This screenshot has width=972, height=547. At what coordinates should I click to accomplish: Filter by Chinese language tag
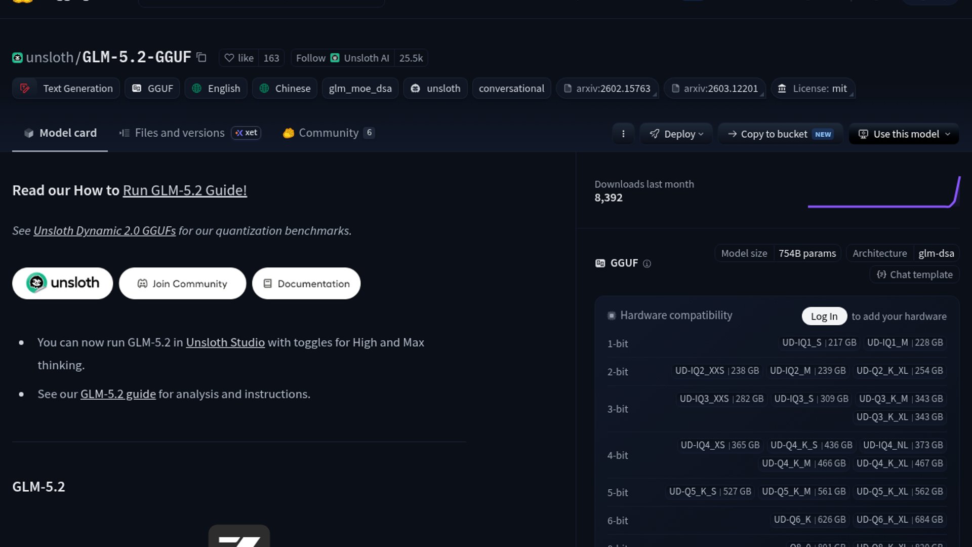click(x=285, y=88)
